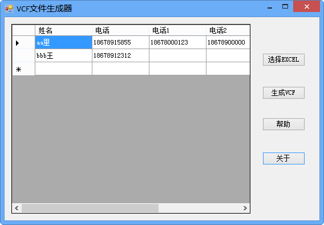
Task: Click the empty 电话 cell in new row
Action: coord(120,69)
